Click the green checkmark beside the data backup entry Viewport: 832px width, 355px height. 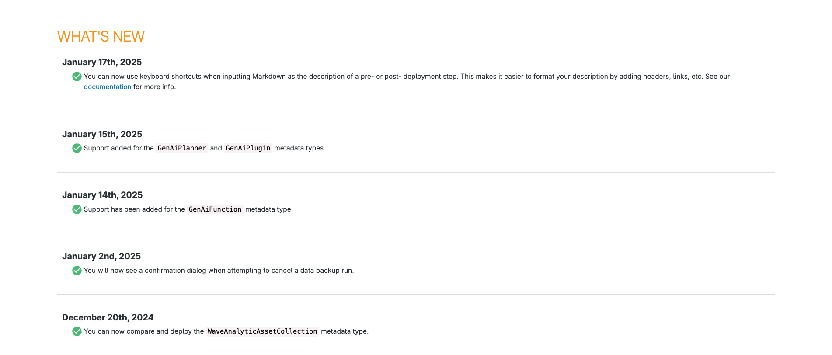77,271
